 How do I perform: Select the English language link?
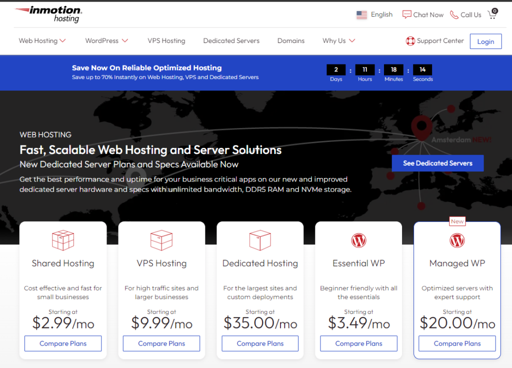[381, 14]
